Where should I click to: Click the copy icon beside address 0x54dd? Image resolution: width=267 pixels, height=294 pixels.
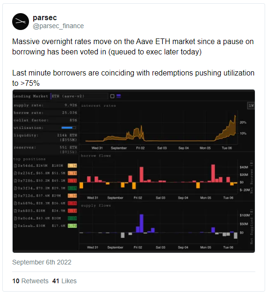click(15, 166)
